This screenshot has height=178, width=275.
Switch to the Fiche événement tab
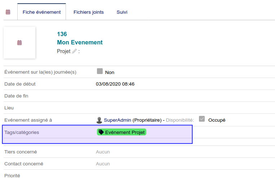click(41, 12)
